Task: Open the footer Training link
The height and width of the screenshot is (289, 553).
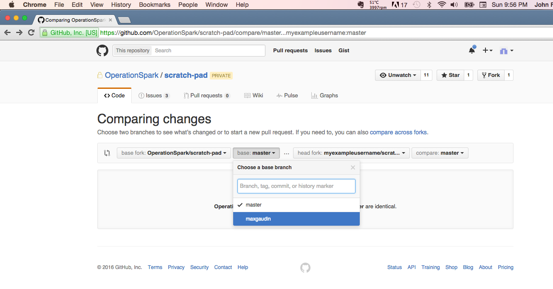Action: 431,267
